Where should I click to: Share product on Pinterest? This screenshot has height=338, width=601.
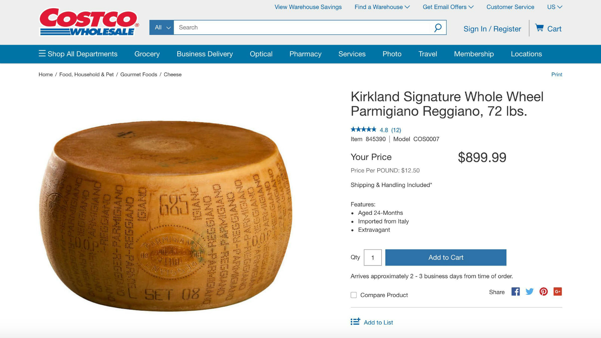[544, 291]
